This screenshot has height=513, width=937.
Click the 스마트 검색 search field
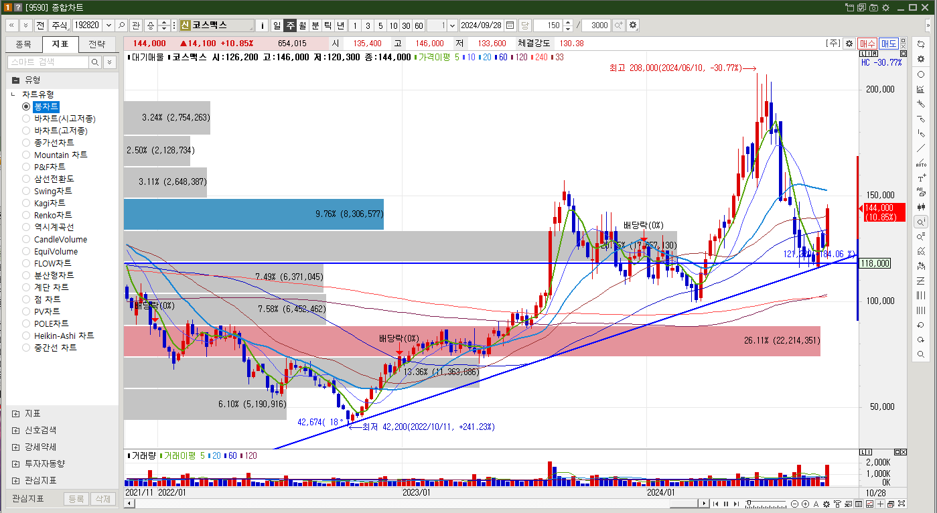tap(48, 62)
